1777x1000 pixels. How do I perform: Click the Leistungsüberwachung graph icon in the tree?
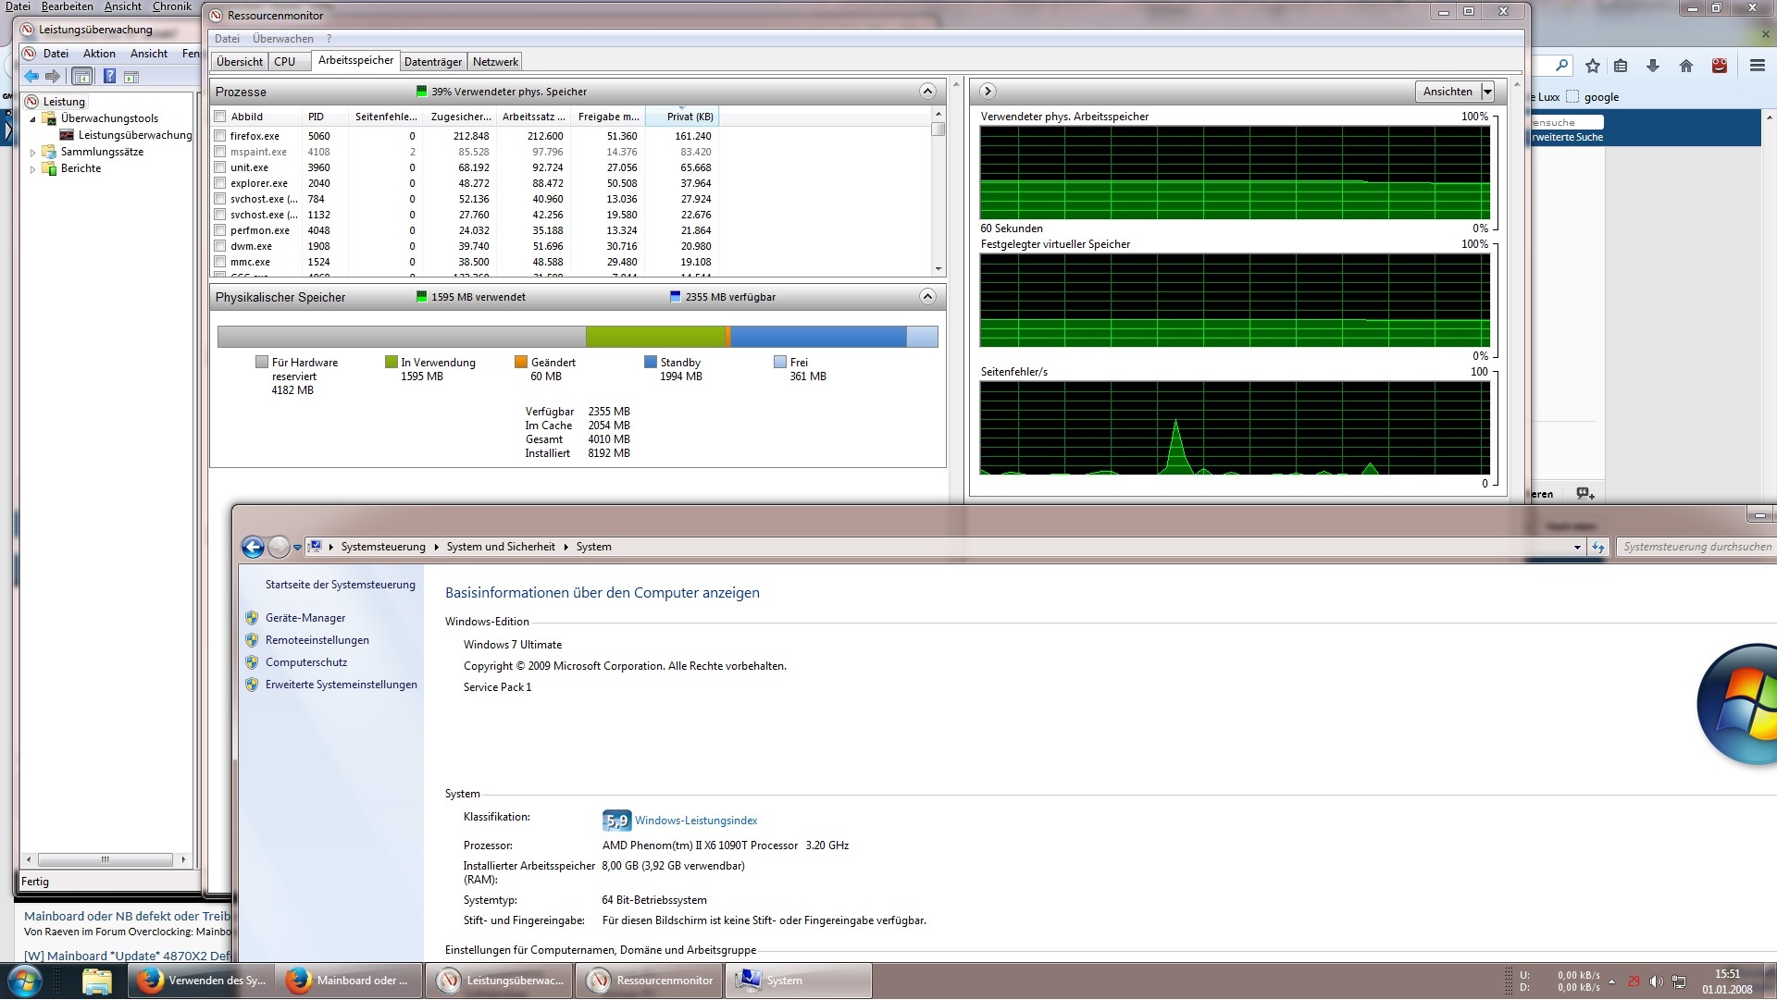point(67,135)
